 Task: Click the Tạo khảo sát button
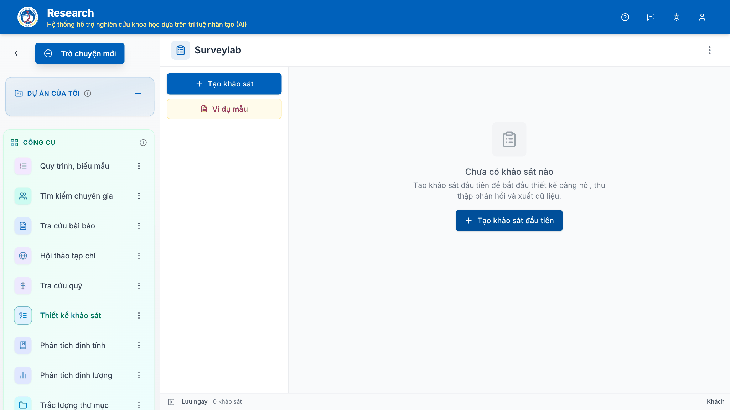224,84
